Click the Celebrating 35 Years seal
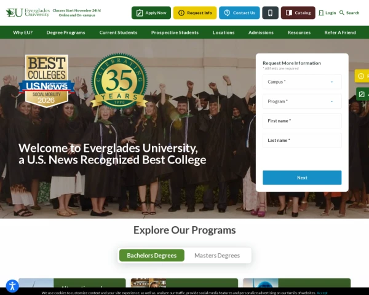 click(x=119, y=81)
